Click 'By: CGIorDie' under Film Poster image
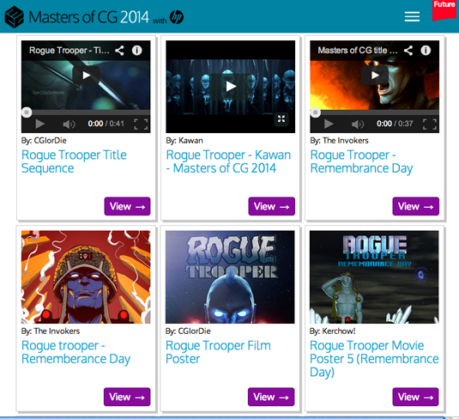Image resolution: width=459 pixels, height=419 pixels. [x=188, y=331]
